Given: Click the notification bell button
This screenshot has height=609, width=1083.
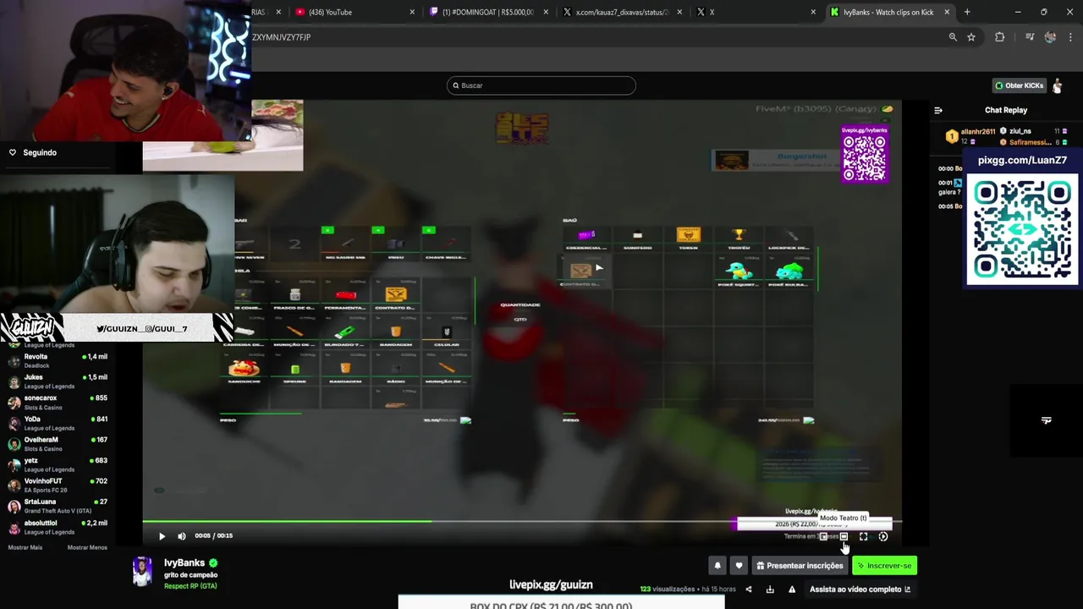Looking at the screenshot, I should (717, 566).
